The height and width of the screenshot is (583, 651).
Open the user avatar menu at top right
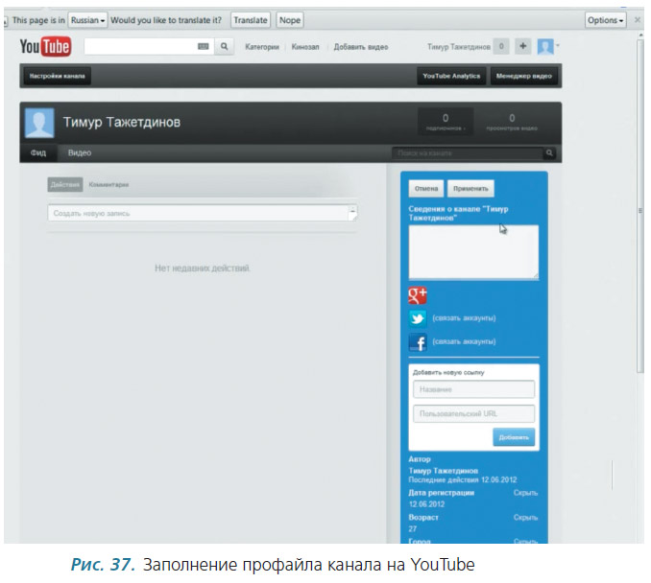[546, 46]
